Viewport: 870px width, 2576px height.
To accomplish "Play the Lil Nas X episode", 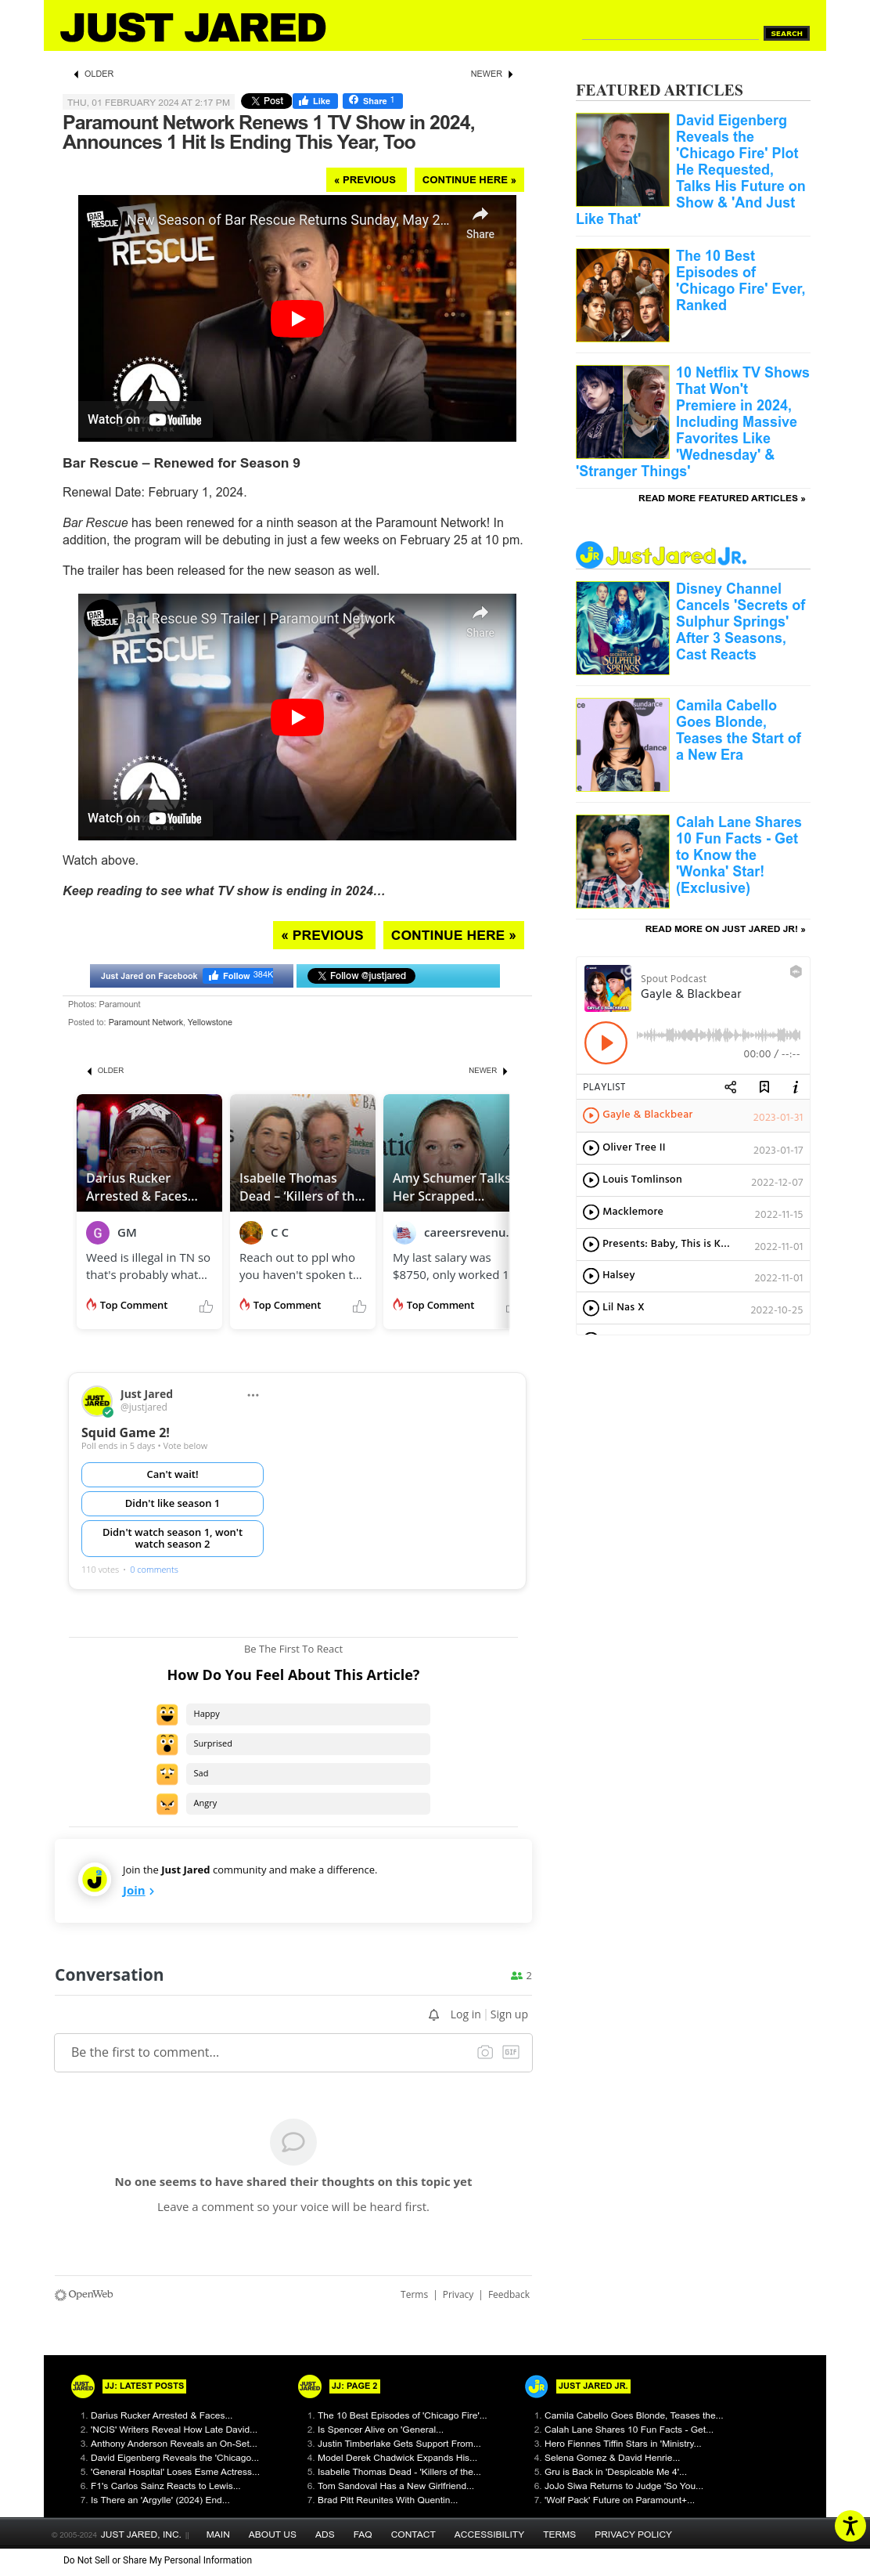I will [591, 1307].
